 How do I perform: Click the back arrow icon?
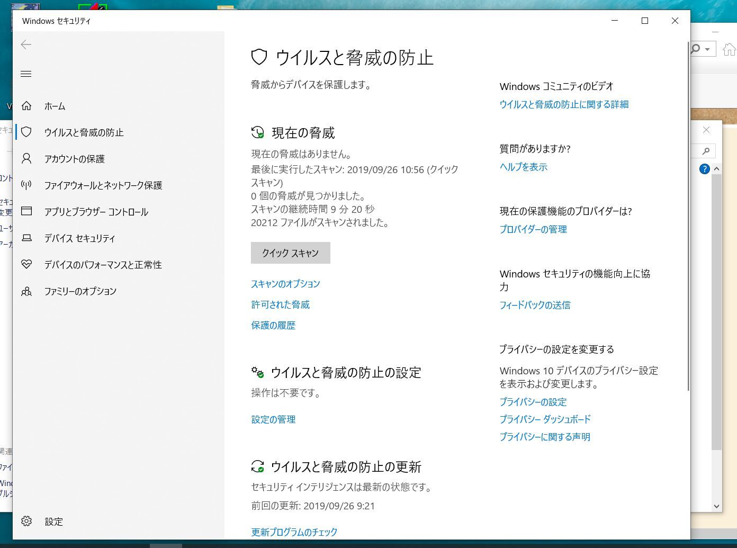(x=26, y=44)
